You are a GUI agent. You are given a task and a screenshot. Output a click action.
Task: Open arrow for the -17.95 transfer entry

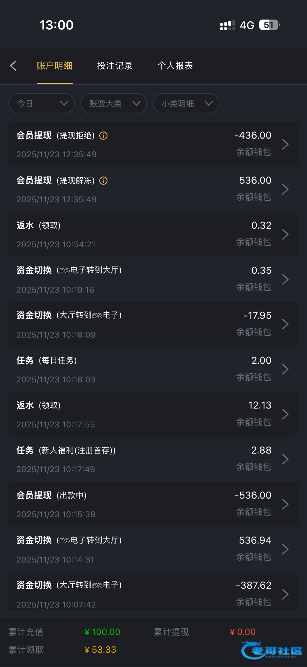[285, 324]
